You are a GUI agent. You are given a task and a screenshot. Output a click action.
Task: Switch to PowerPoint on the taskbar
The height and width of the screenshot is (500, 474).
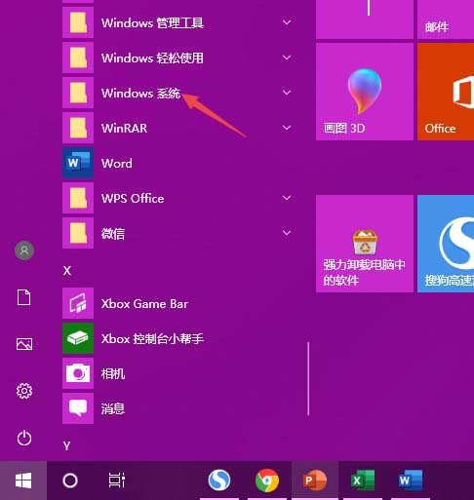pos(315,481)
